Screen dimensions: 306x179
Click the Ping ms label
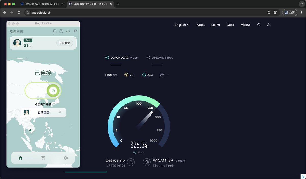pos(111,75)
